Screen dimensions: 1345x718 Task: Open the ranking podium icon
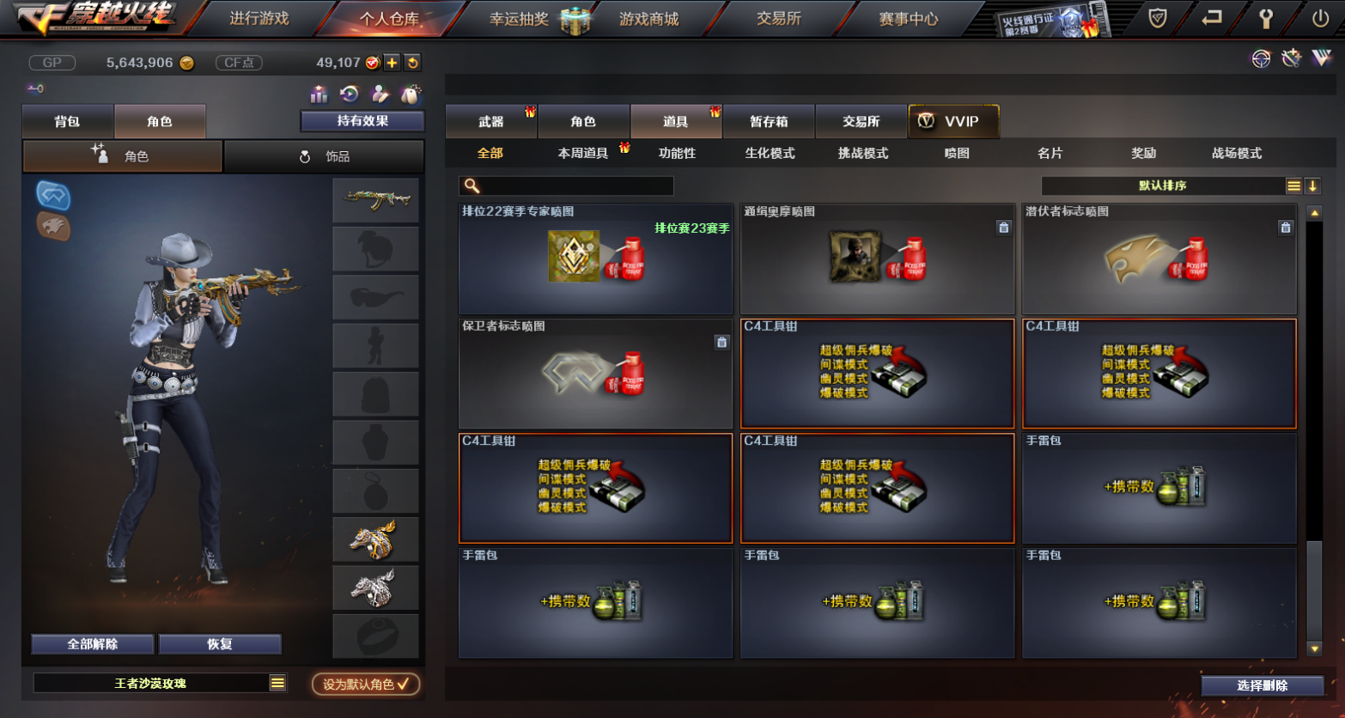tap(319, 94)
